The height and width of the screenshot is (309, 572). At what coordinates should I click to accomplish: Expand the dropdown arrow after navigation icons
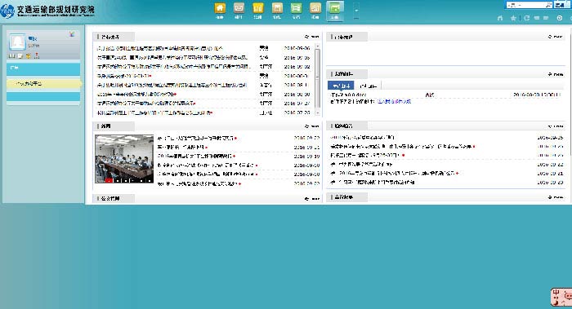pos(356,11)
